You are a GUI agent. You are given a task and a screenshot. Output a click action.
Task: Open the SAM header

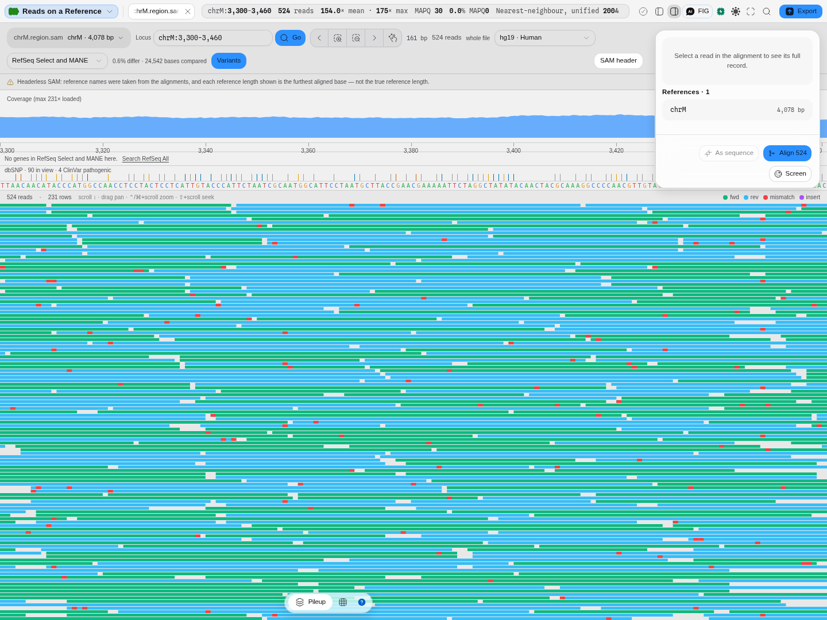click(x=619, y=61)
